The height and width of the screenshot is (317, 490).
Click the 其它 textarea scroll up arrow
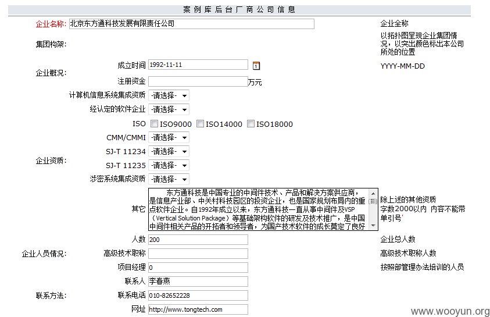point(373,194)
